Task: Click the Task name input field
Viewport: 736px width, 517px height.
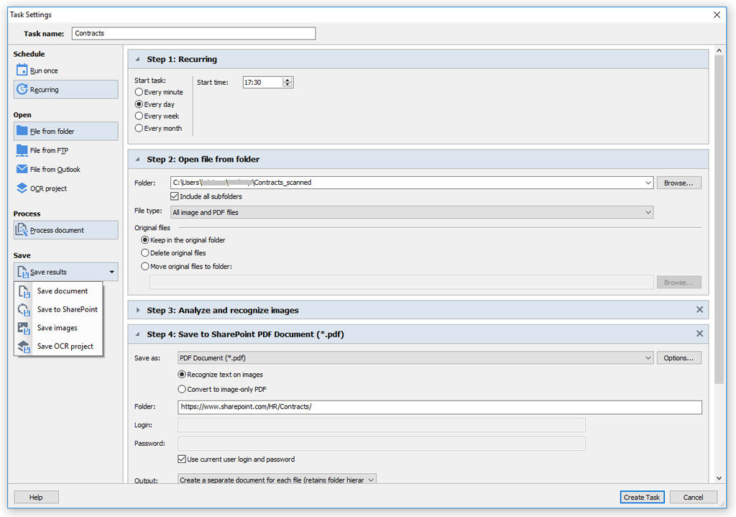Action: (193, 34)
